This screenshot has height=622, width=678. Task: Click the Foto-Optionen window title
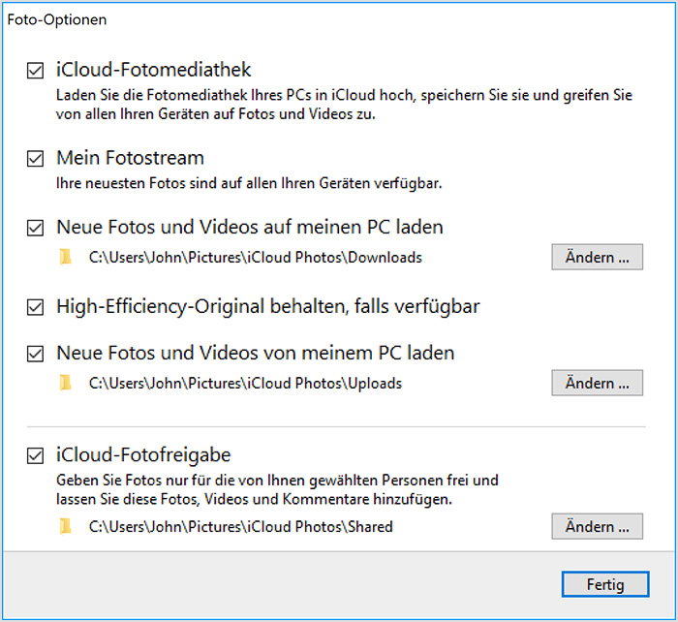coord(57,19)
